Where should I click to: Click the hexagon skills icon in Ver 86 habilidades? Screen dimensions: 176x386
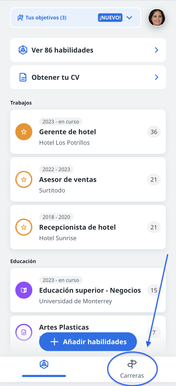(23, 50)
